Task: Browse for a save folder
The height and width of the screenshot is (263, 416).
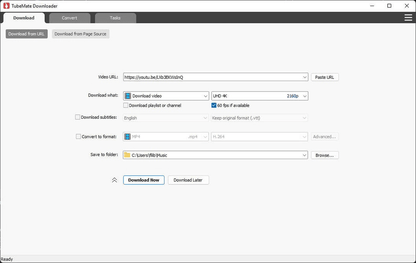Action: click(325, 155)
